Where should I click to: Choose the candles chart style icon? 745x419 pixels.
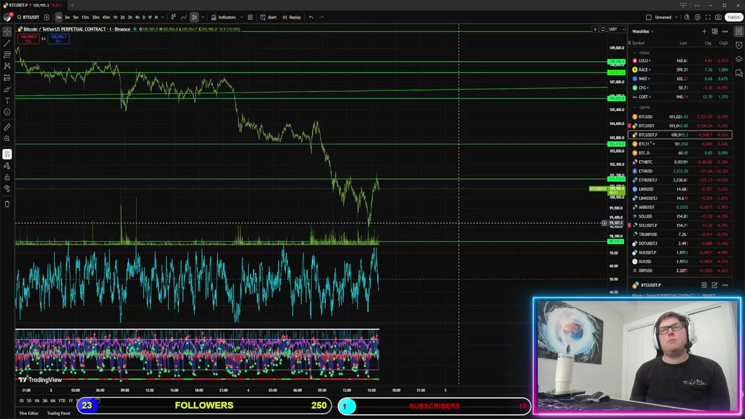[x=194, y=17]
